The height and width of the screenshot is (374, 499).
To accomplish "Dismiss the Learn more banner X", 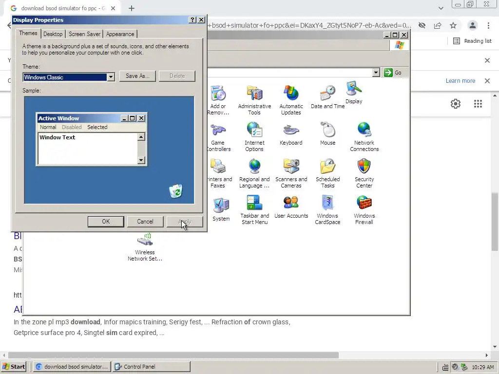I will (487, 81).
